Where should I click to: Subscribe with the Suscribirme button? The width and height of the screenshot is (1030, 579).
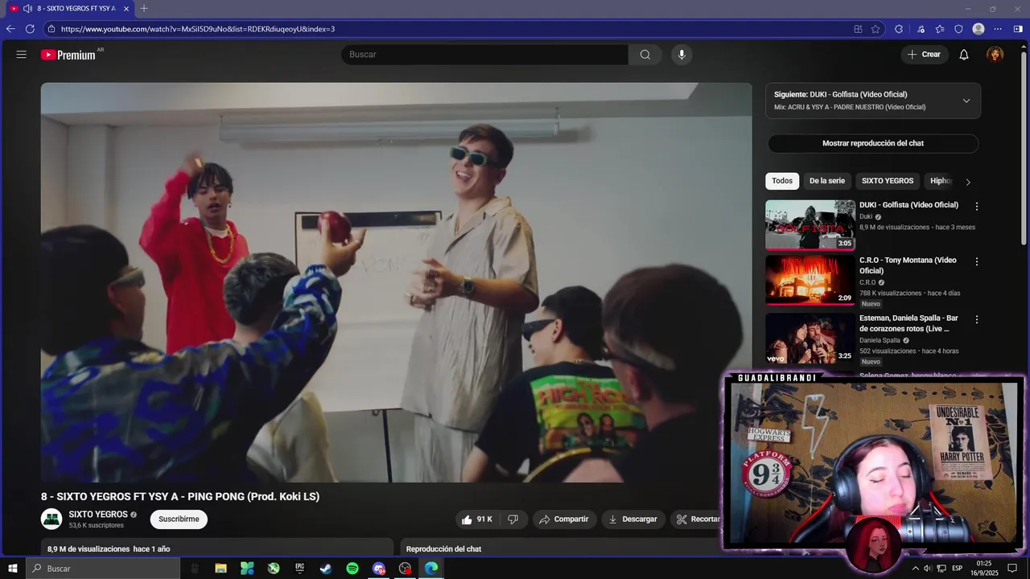pyautogui.click(x=179, y=519)
